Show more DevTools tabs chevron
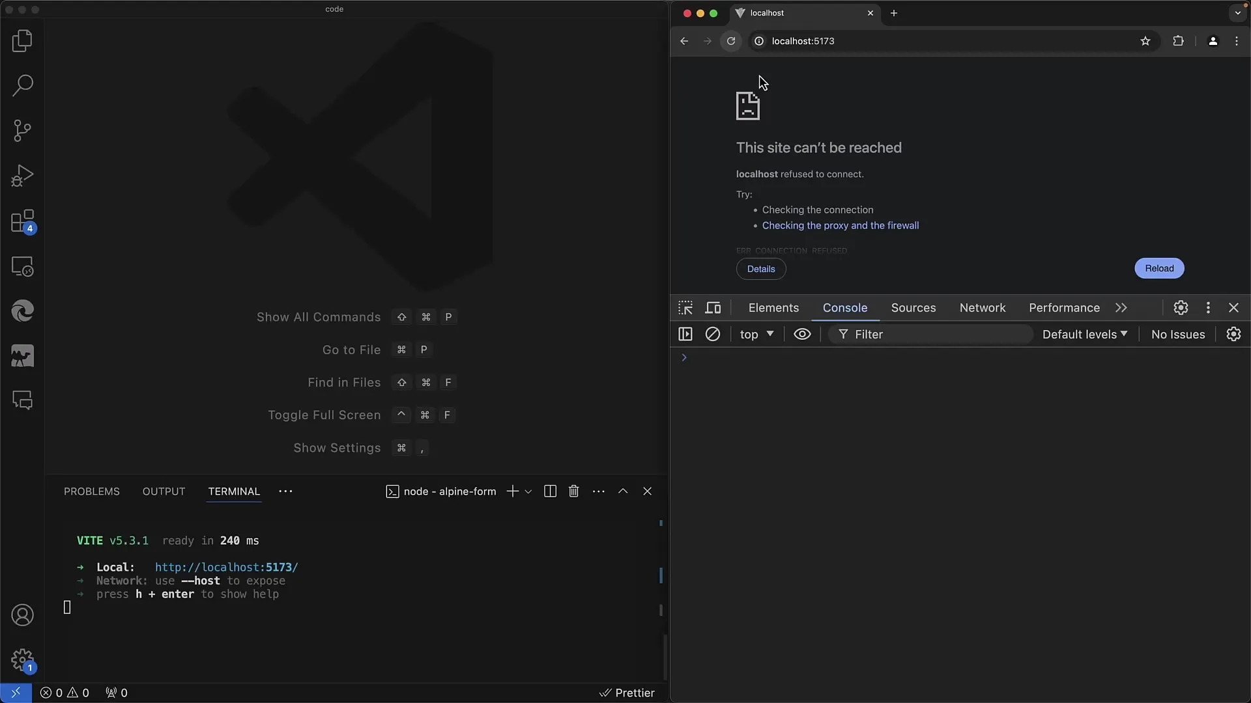Image resolution: width=1251 pixels, height=703 pixels. pos(1121,308)
